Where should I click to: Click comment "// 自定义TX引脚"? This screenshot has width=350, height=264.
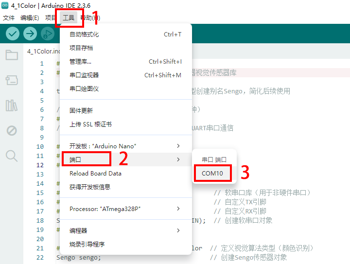[x=240, y=202]
